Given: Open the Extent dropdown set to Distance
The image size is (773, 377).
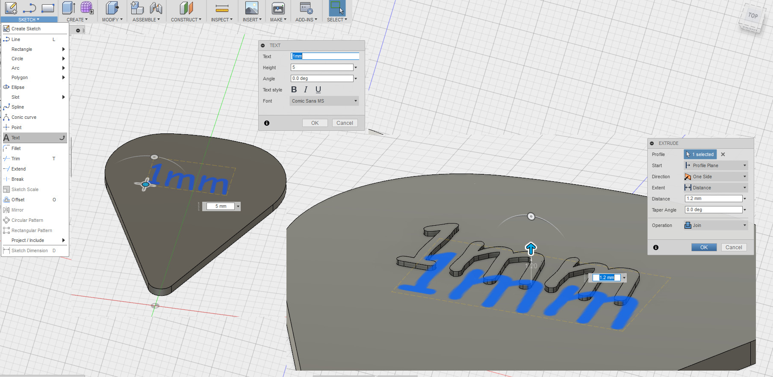Looking at the screenshot, I should (715, 188).
